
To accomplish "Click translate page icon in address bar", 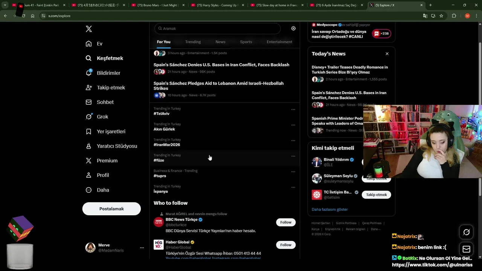I will [425, 16].
